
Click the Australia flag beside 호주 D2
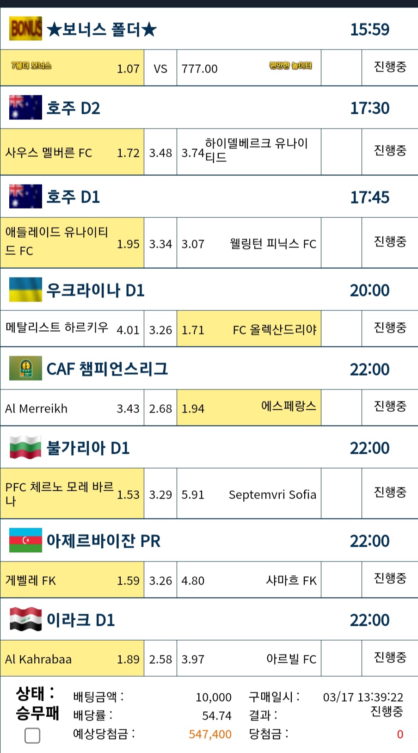(25, 107)
